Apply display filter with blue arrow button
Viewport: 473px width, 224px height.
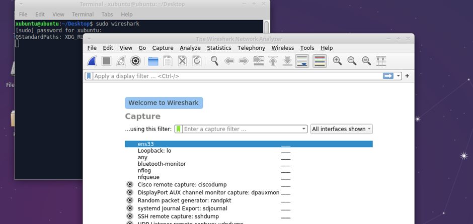[388, 76]
